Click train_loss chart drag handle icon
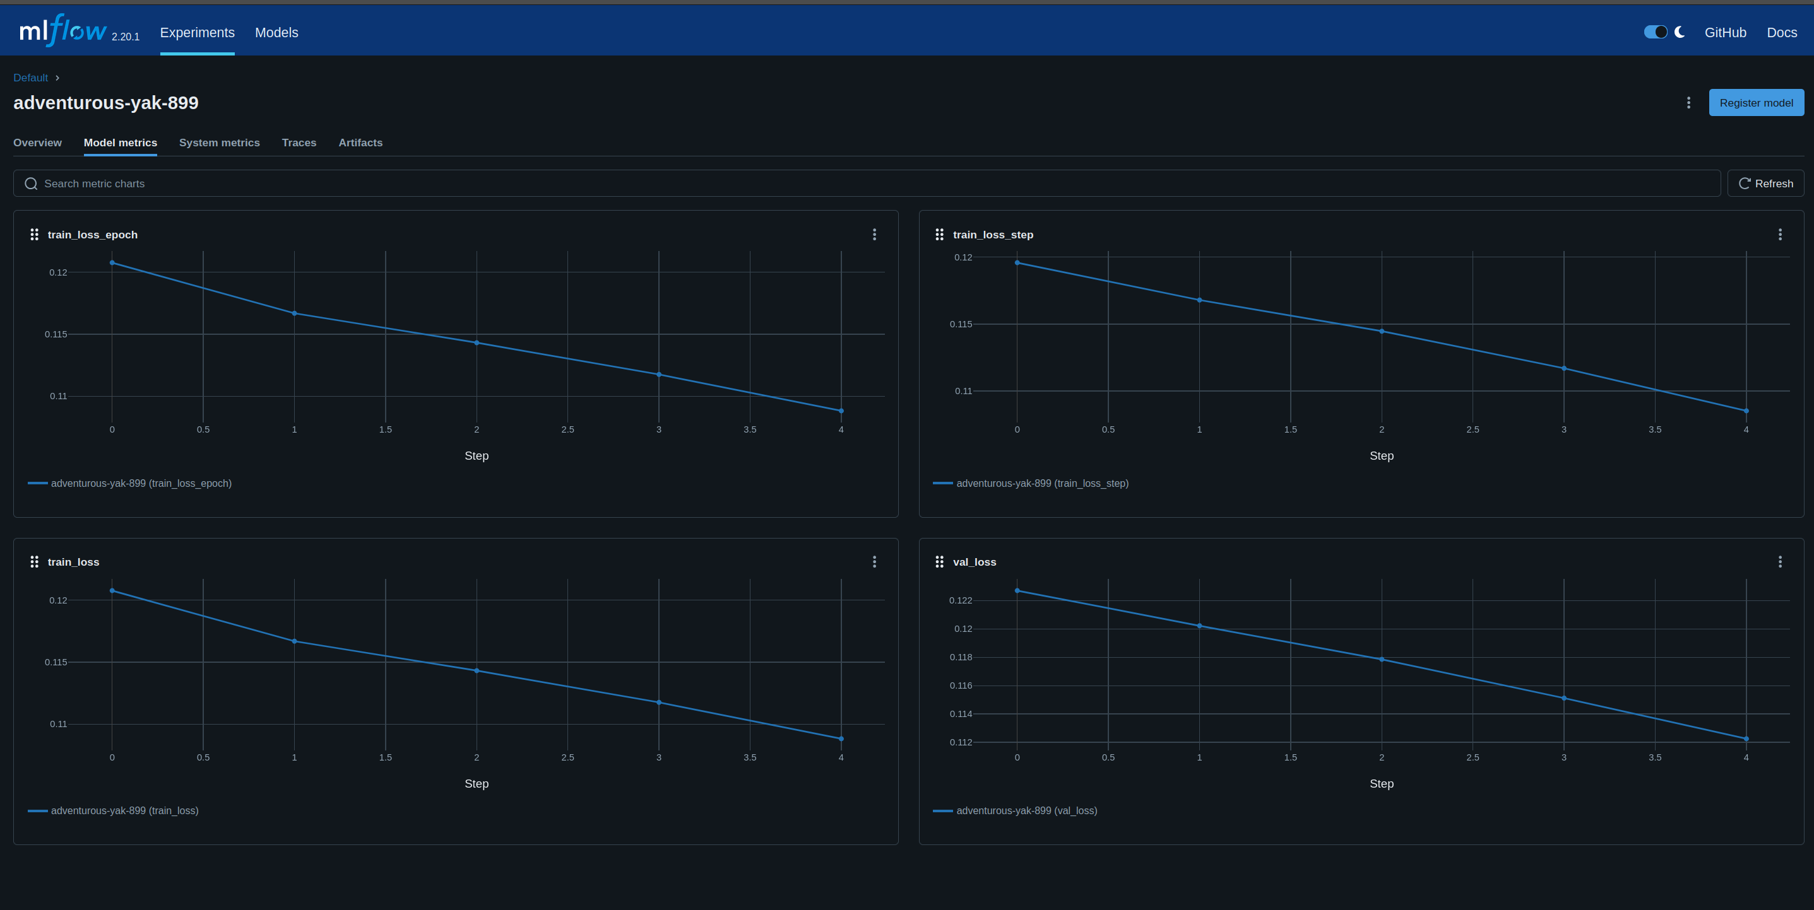The width and height of the screenshot is (1814, 910). [x=34, y=562]
